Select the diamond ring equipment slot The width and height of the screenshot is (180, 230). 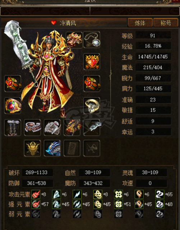tap(92, 105)
